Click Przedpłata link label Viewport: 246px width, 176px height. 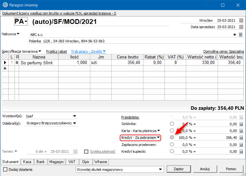130,117
